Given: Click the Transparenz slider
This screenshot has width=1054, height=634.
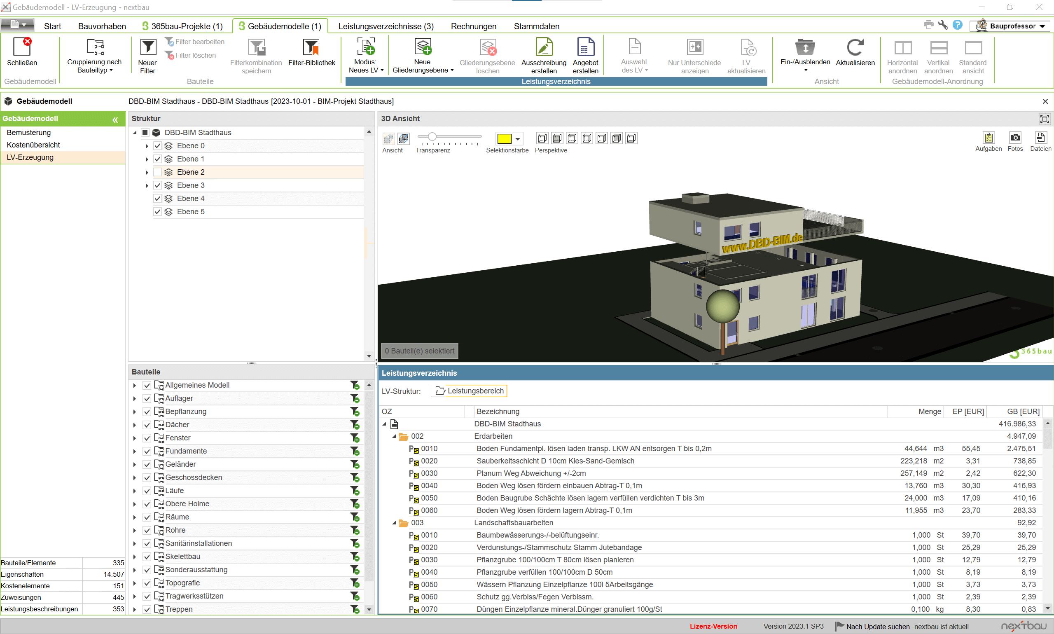Looking at the screenshot, I should point(432,137).
